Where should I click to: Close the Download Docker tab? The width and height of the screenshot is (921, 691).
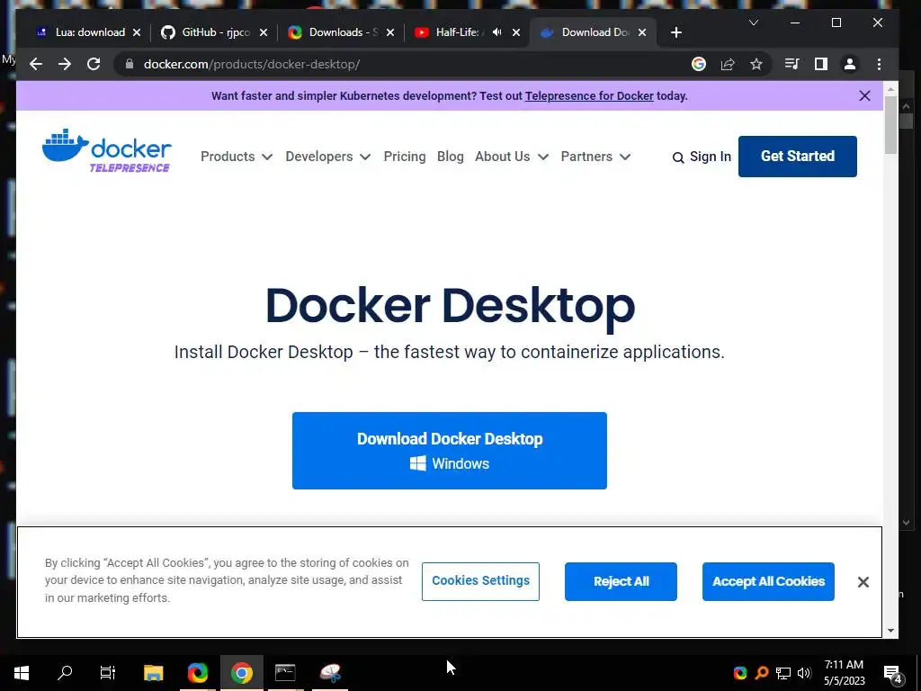pos(642,32)
